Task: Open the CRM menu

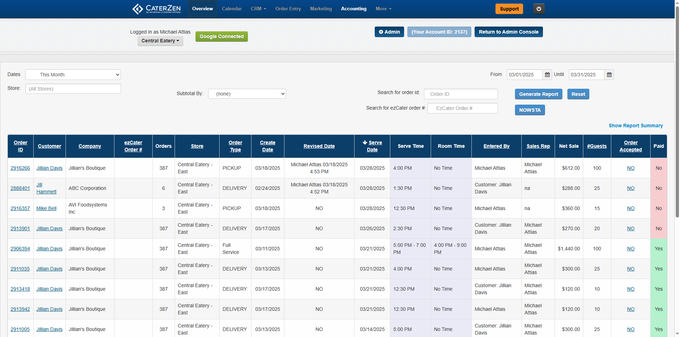Action: point(258,9)
